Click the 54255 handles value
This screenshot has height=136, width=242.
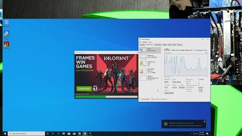pos(182,88)
